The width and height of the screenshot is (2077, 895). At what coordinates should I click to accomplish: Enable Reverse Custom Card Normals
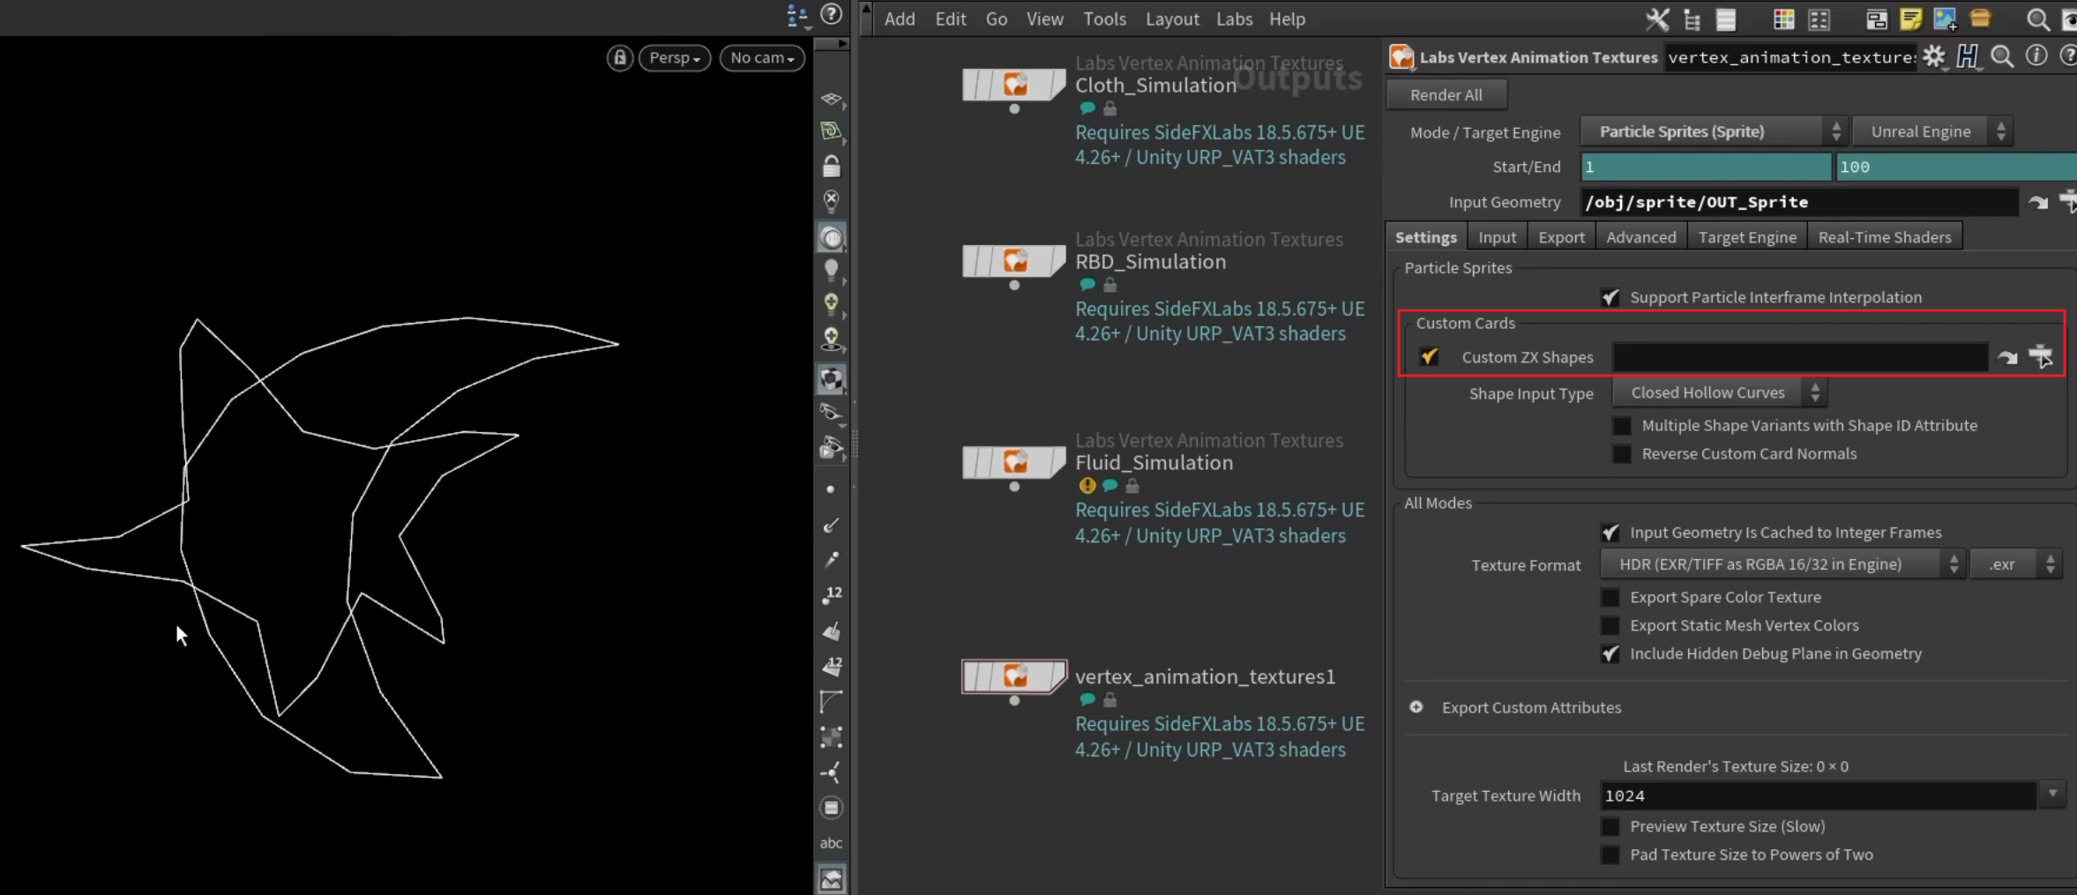pos(1621,454)
